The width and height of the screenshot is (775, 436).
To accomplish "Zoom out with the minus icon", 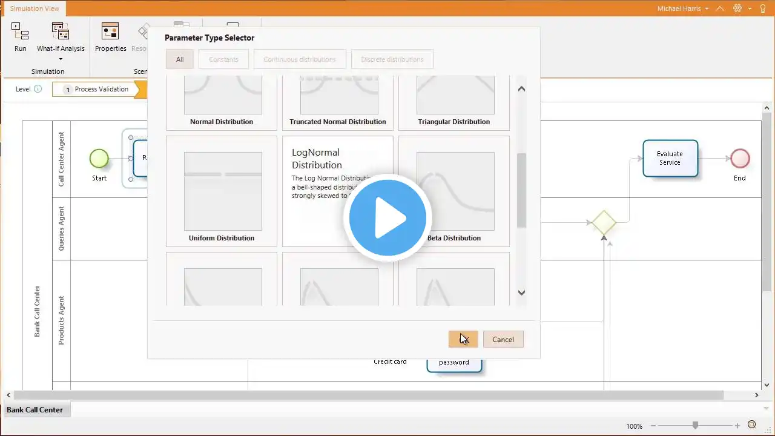I will pos(652,426).
